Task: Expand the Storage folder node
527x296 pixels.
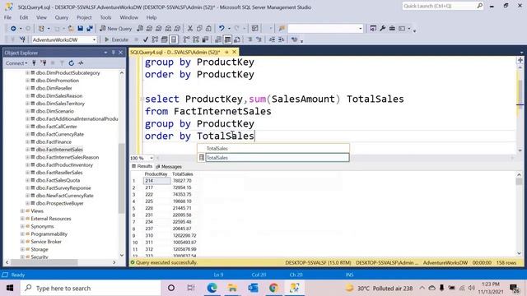Action: click(22, 249)
